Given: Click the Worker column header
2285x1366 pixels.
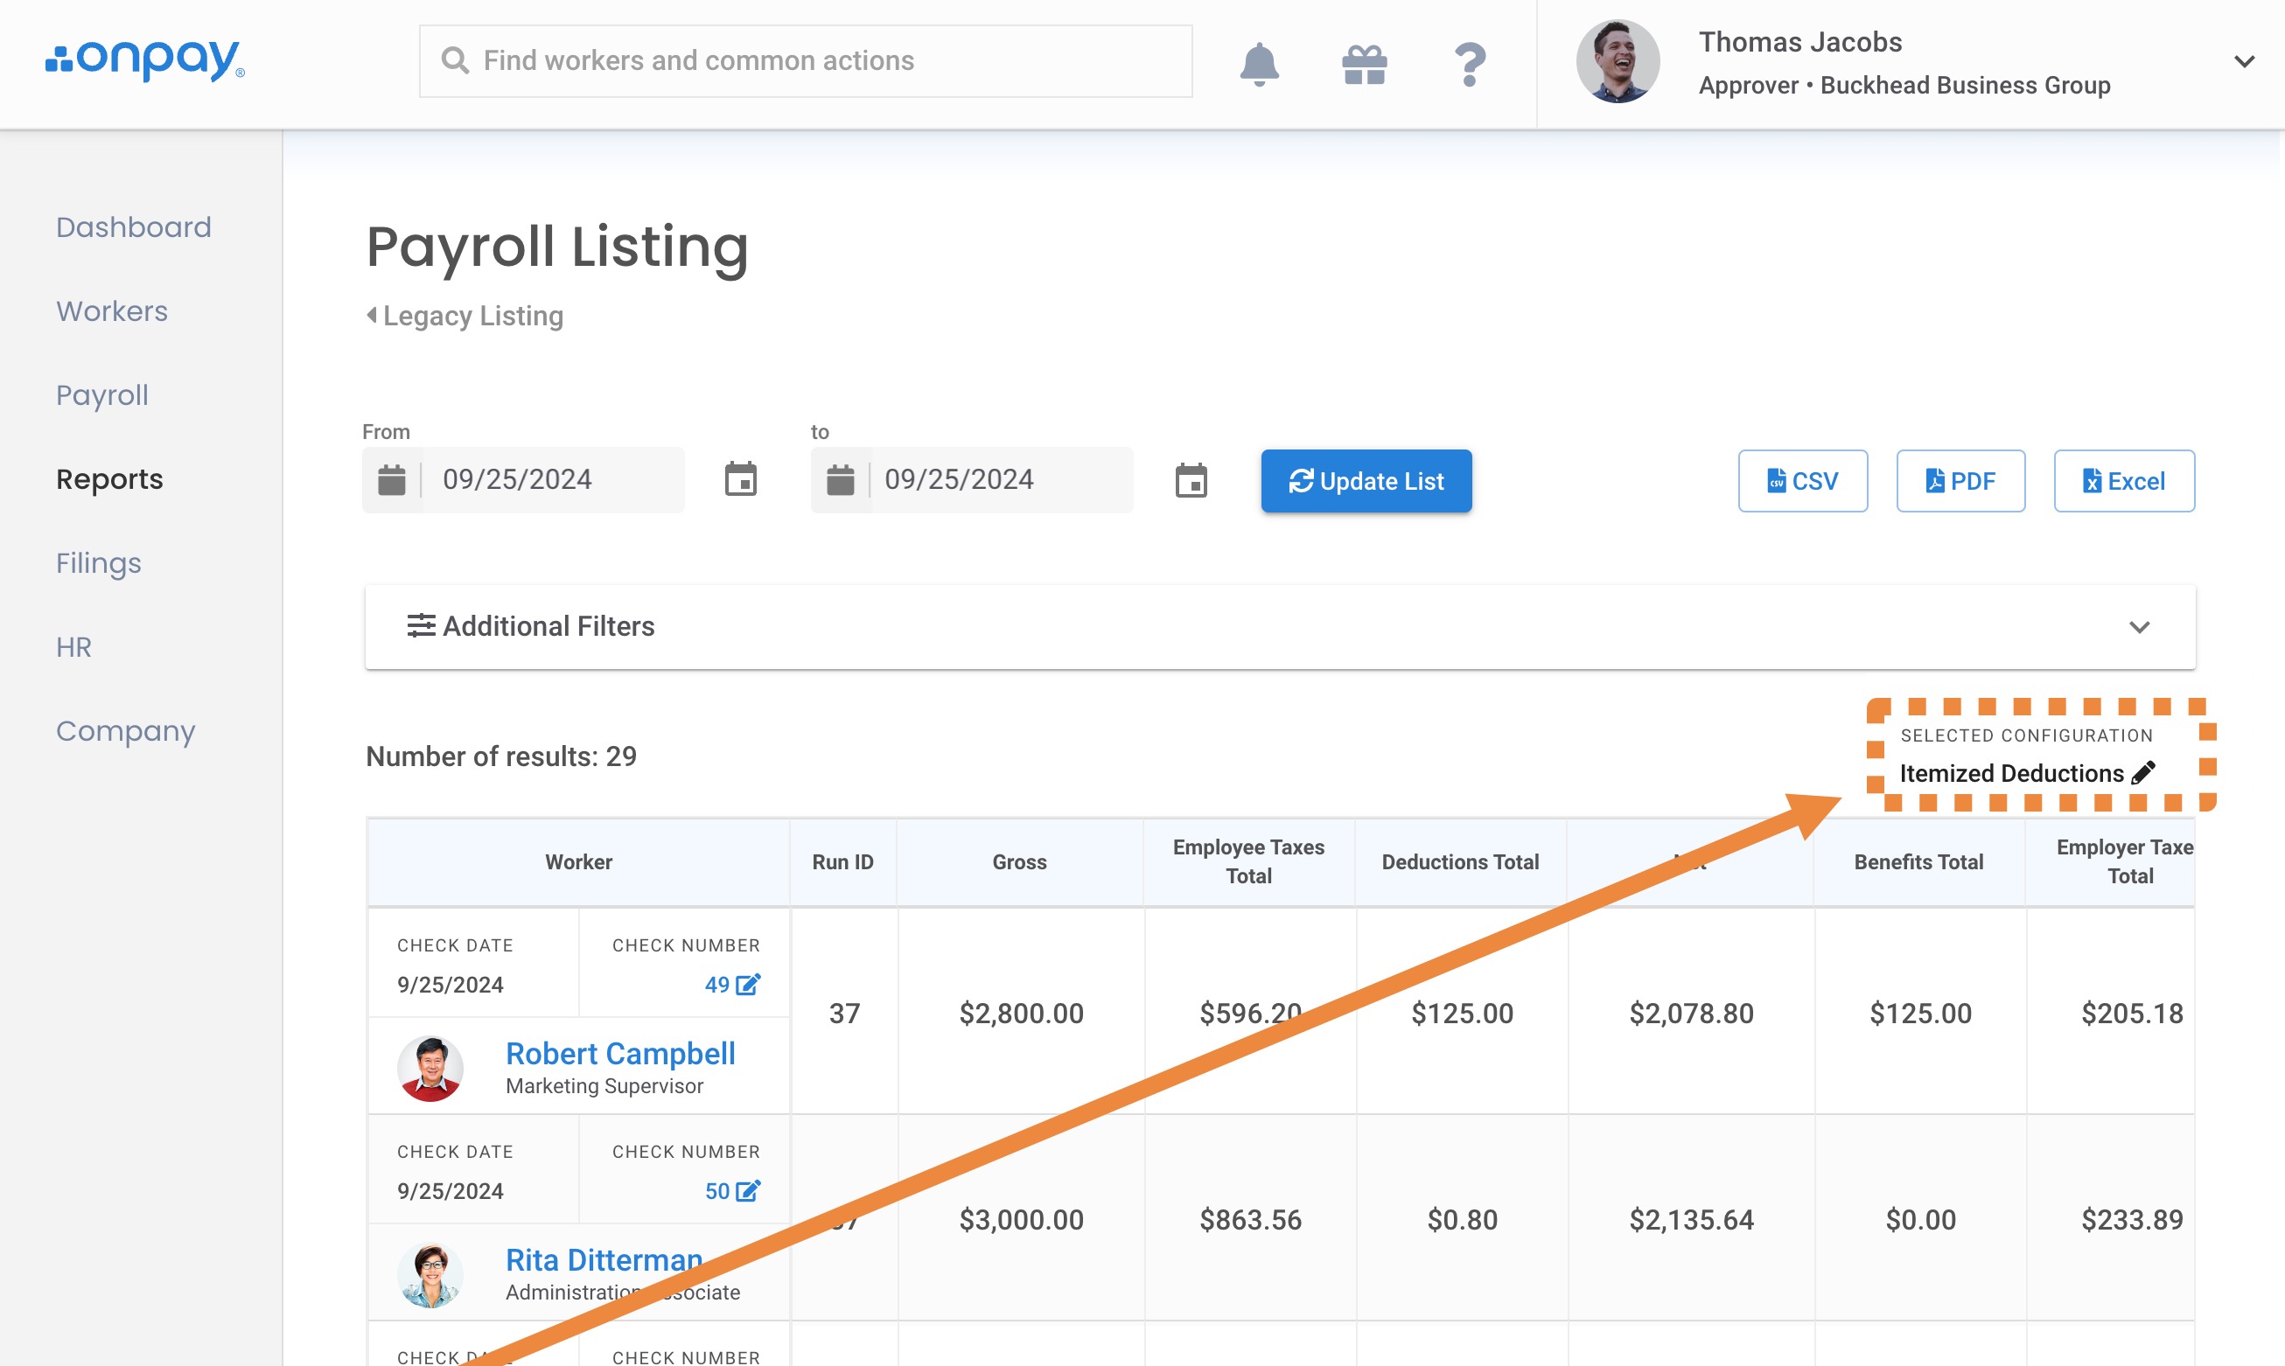Looking at the screenshot, I should click(578, 861).
